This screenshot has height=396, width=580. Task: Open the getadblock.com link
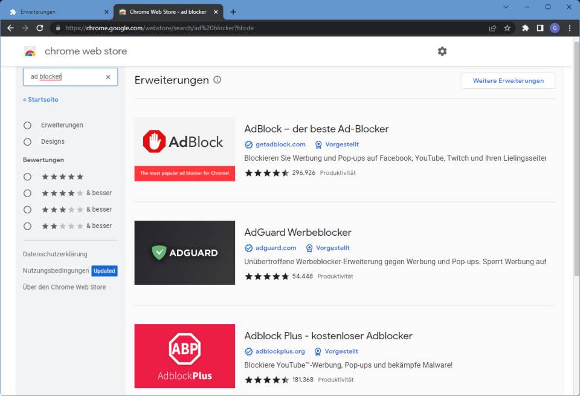[280, 144]
